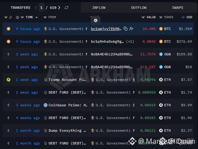Viewport: 198px width, 149px height.
Task: Open 0xBA4E4Ec address in 619.187 row
Action: click(112, 67)
